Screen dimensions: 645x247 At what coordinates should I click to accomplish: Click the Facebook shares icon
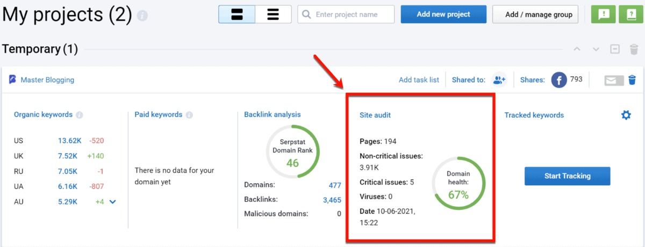click(x=559, y=81)
